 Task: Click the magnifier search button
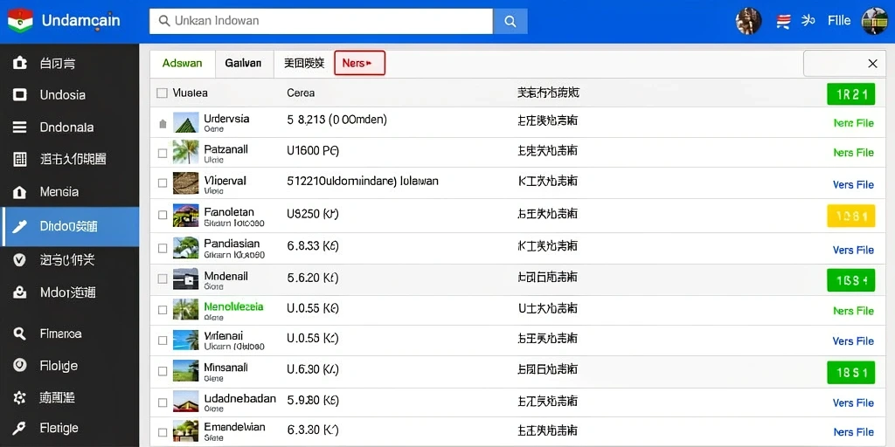[510, 21]
